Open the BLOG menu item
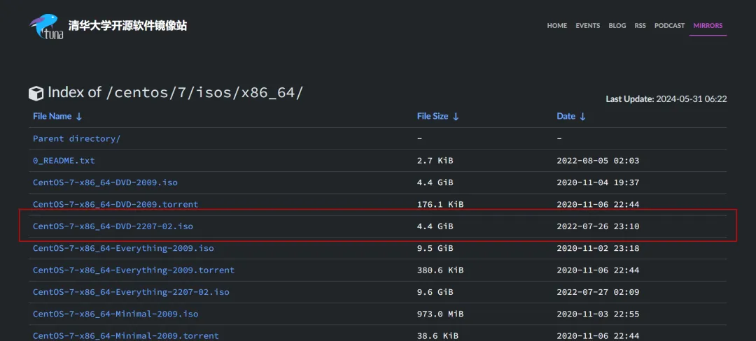 [617, 25]
